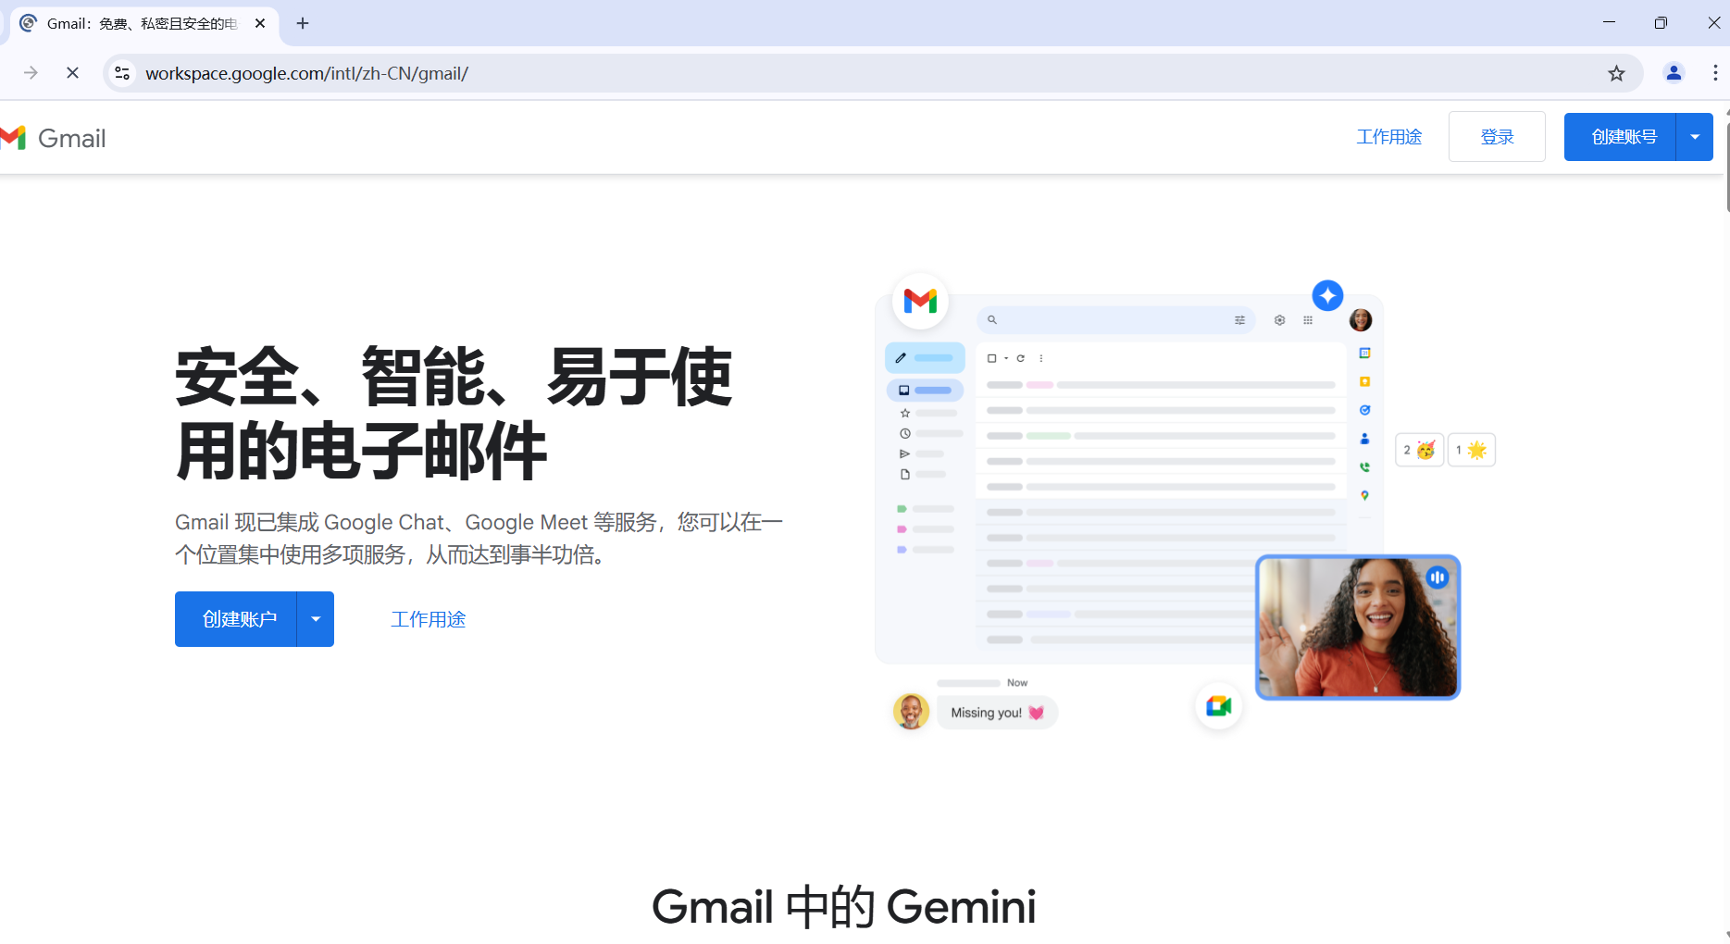Bookmark this page with the star icon

point(1616,73)
